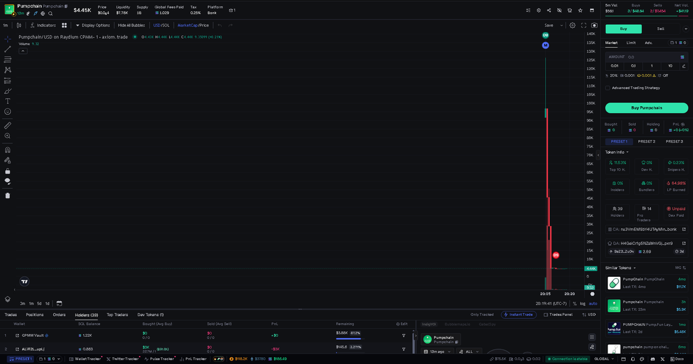
Task: Open chart settings gear icon
Action: tap(572, 25)
